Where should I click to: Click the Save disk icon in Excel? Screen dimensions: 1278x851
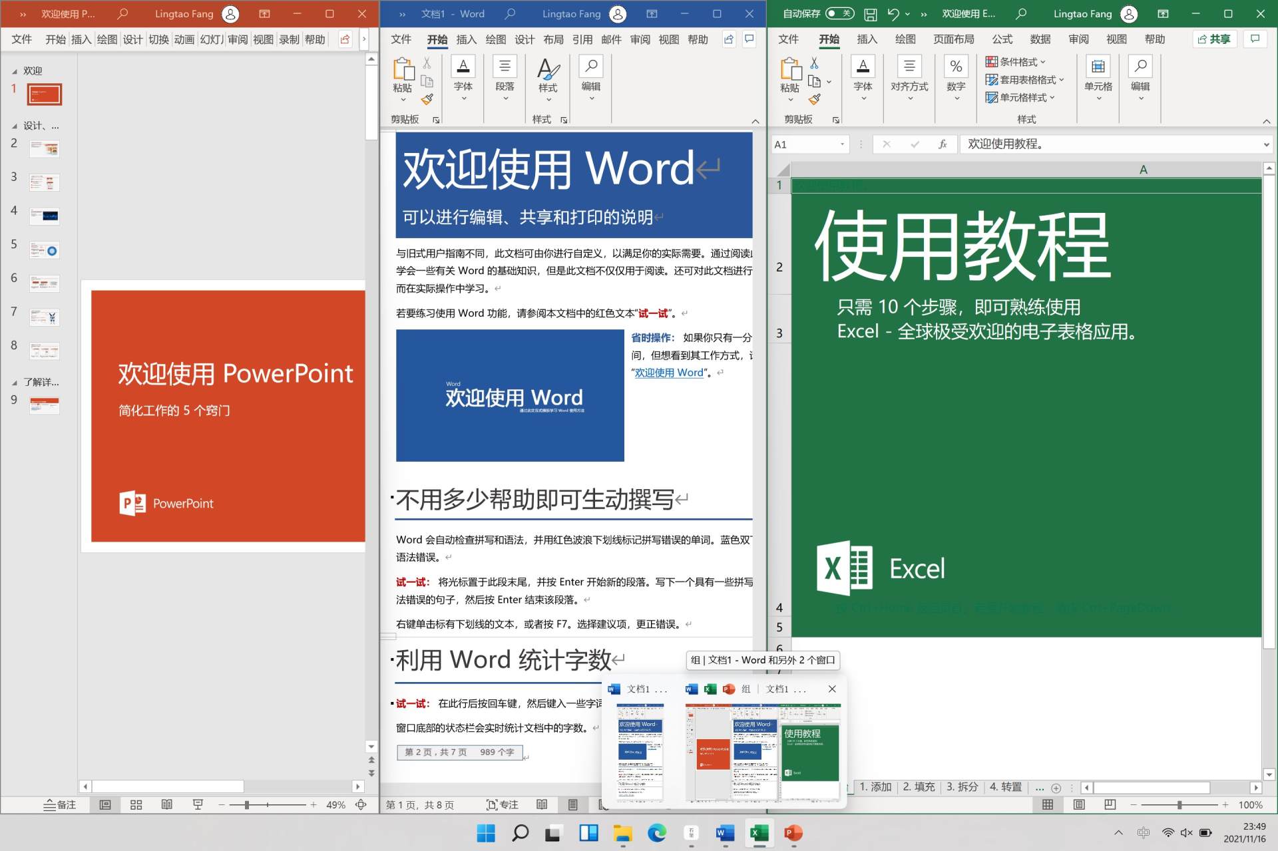pos(870,14)
